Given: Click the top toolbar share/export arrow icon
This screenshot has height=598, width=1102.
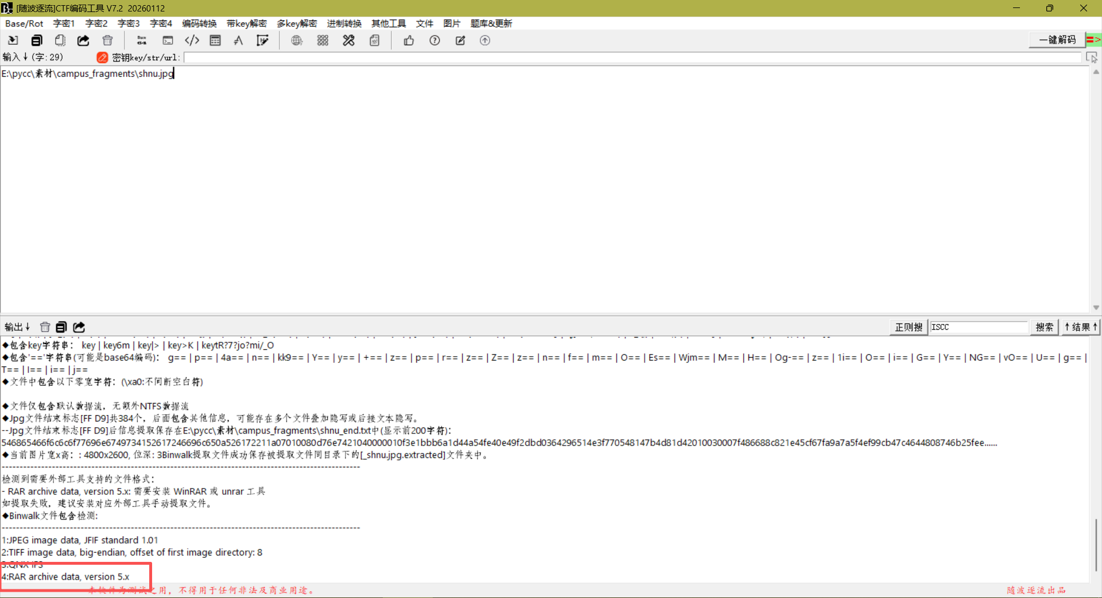Looking at the screenshot, I should [84, 40].
